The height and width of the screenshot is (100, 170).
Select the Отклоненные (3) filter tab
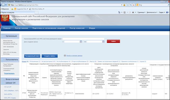tap(35, 62)
